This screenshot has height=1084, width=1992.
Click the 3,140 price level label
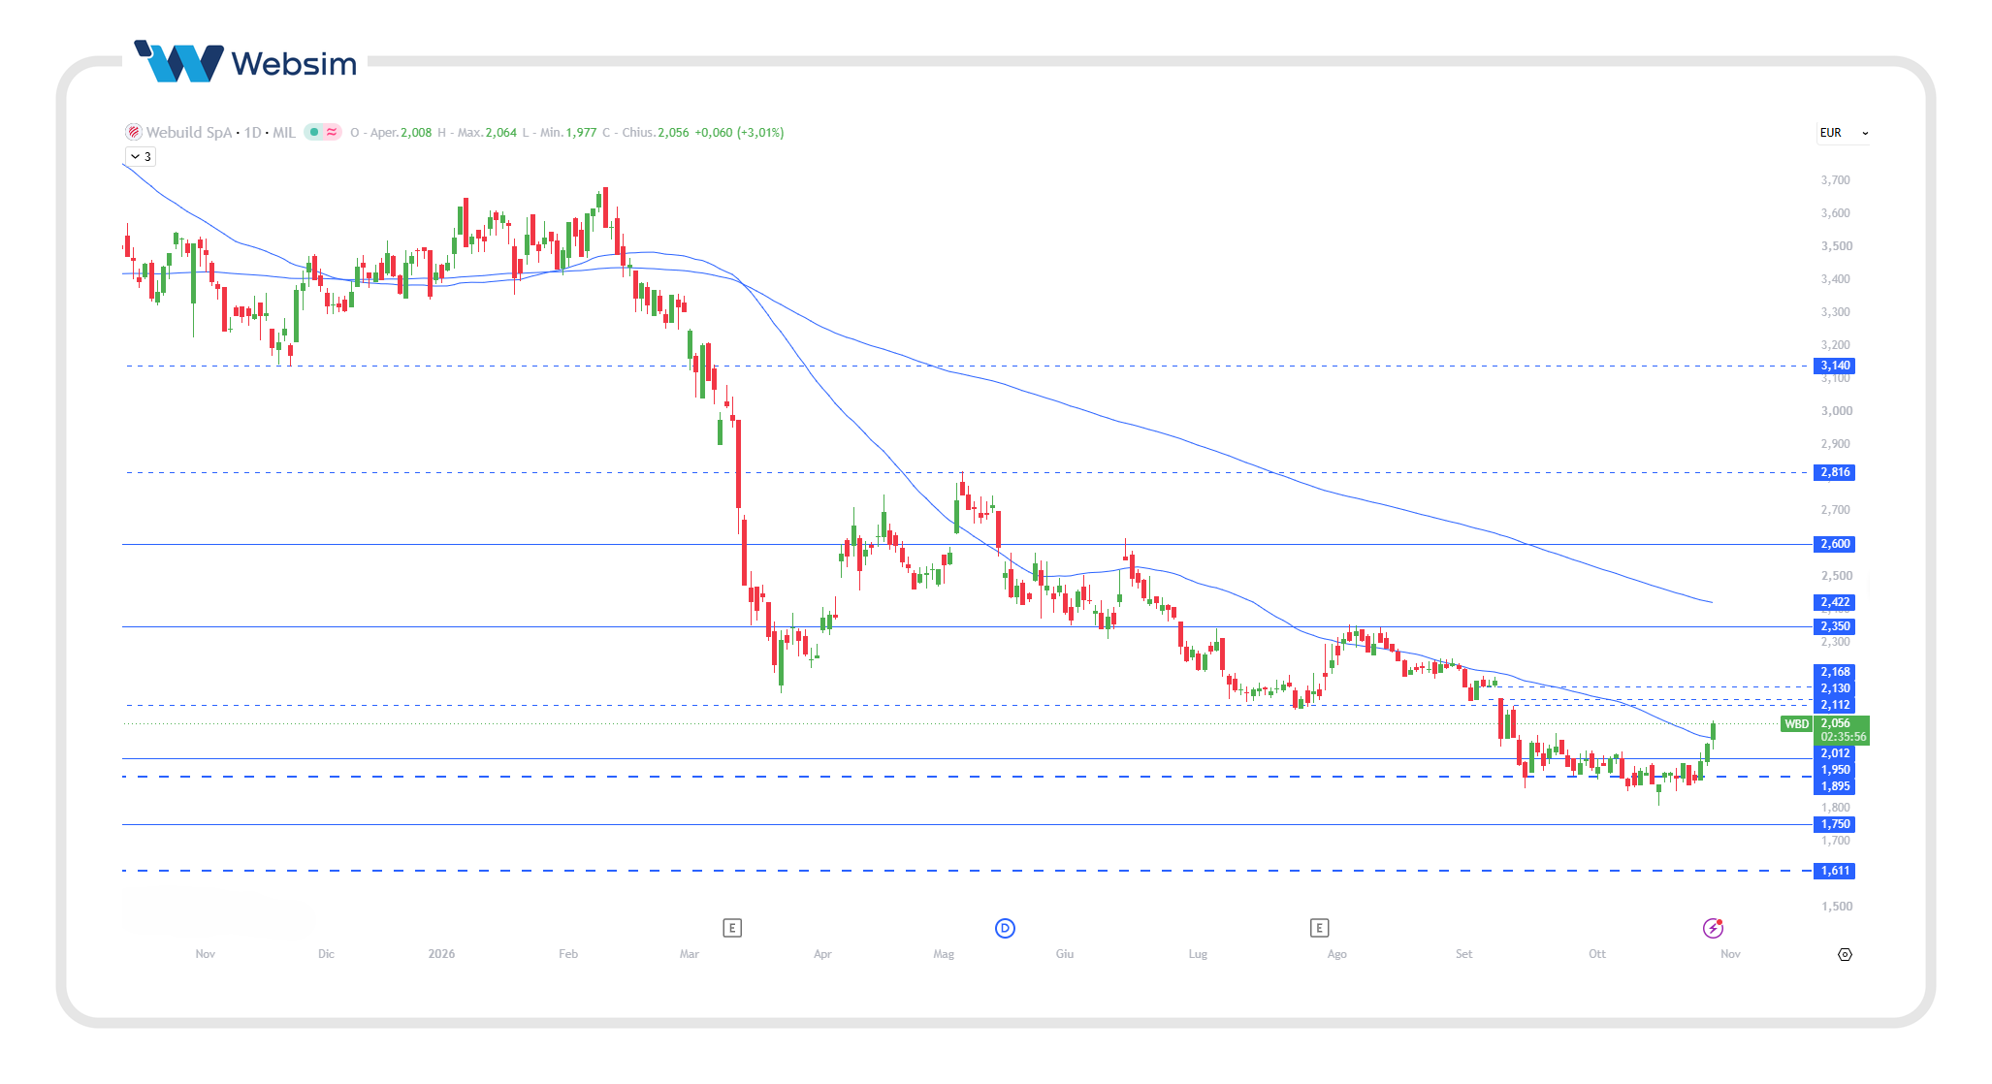tap(1834, 366)
